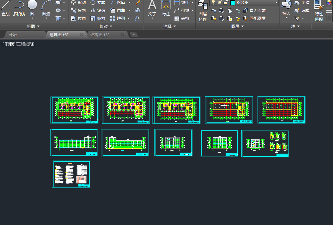Viewport: 333px width, 225px height.
Task: Click the Unlock layer icon
Action: [237, 19]
